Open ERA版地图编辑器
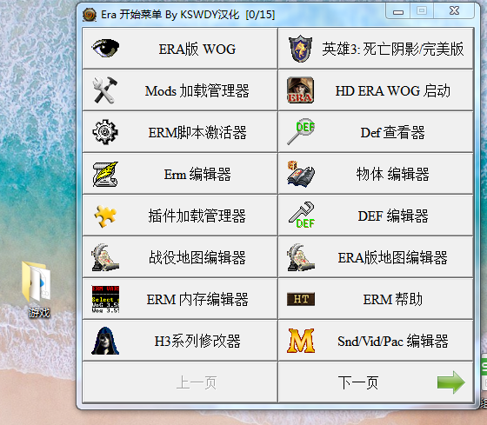The image size is (487, 425). pyautogui.click(x=376, y=257)
